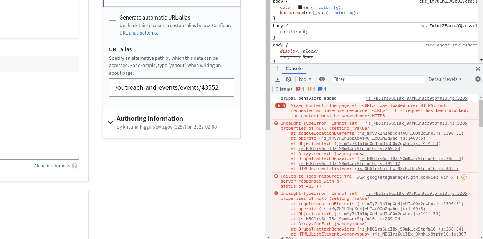Open the Default levels dropdown
This screenshot has width=483, height=239.
coord(445,79)
